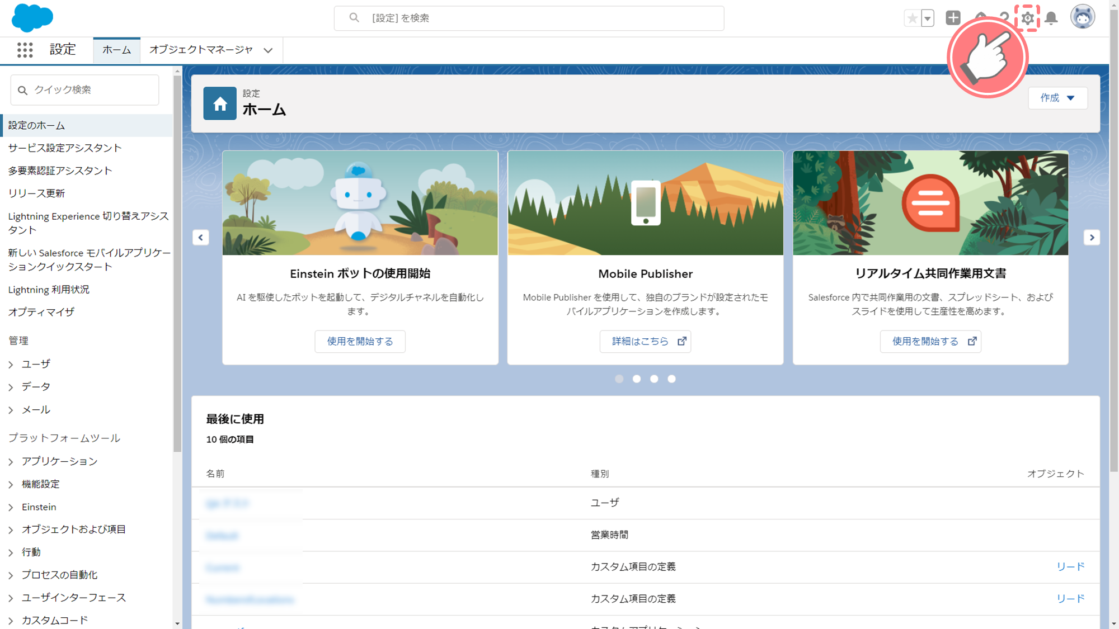This screenshot has height=629, width=1119.
Task: Click the Mobile Publisher card image
Action: (x=645, y=203)
